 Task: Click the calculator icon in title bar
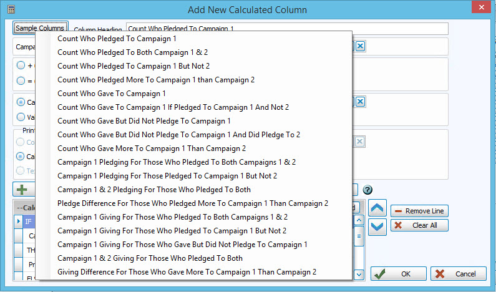[x=11, y=10]
